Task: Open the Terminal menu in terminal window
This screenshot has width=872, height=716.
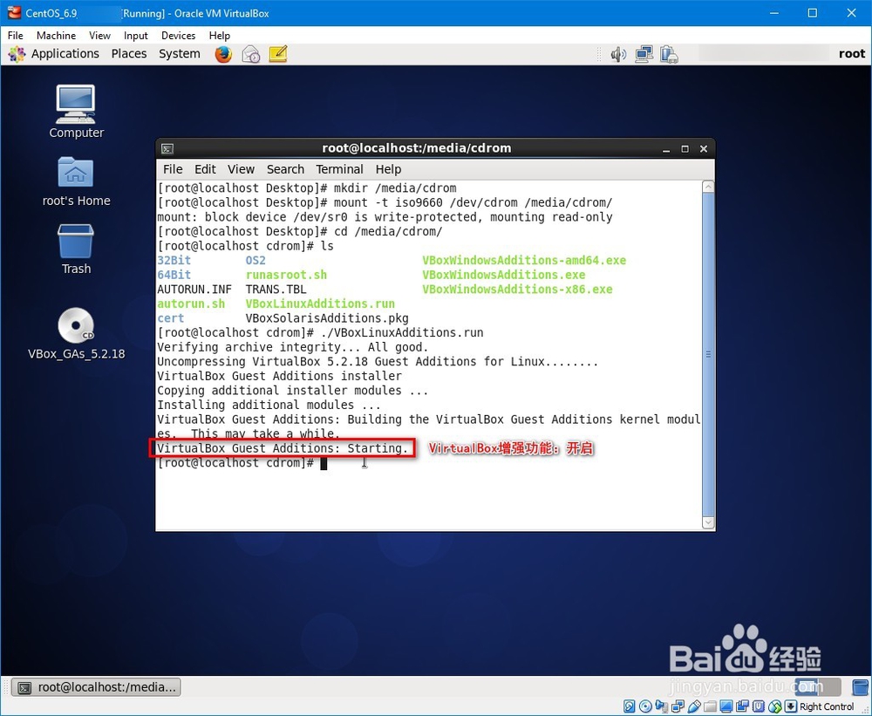Action: tap(339, 169)
